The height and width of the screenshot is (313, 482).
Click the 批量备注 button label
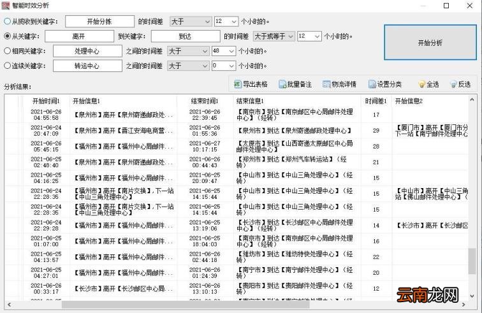pos(299,84)
